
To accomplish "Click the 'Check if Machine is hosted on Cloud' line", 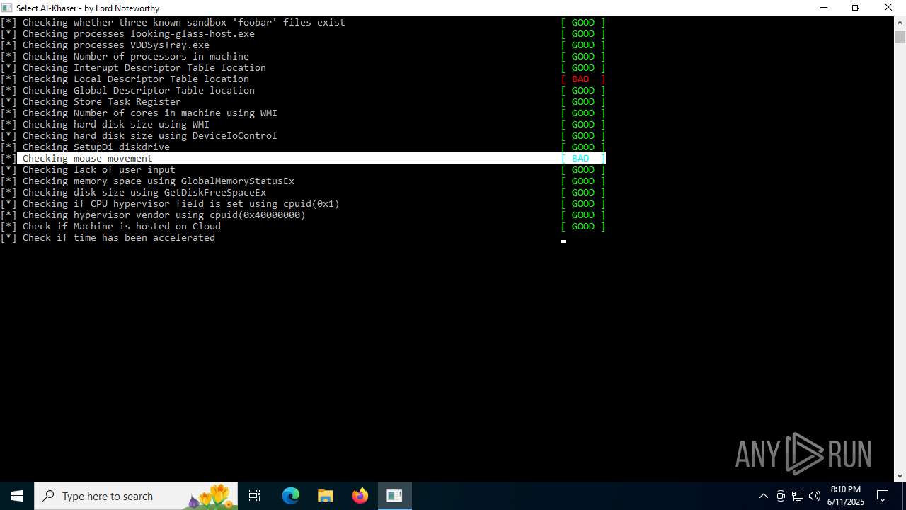I will pyautogui.click(x=110, y=227).
